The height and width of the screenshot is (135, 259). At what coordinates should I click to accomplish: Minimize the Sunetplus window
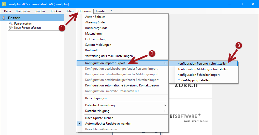click(229, 4)
